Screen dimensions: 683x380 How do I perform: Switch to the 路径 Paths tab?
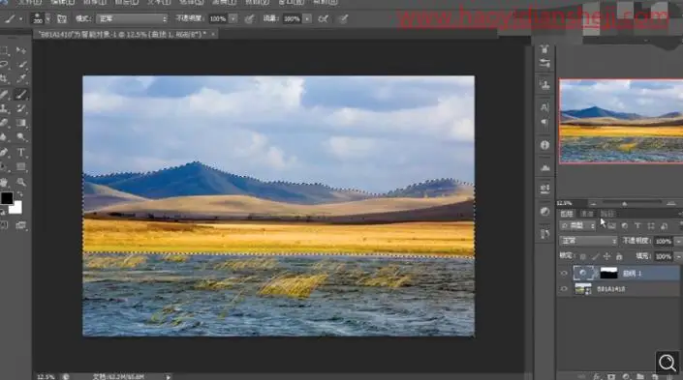[607, 214]
